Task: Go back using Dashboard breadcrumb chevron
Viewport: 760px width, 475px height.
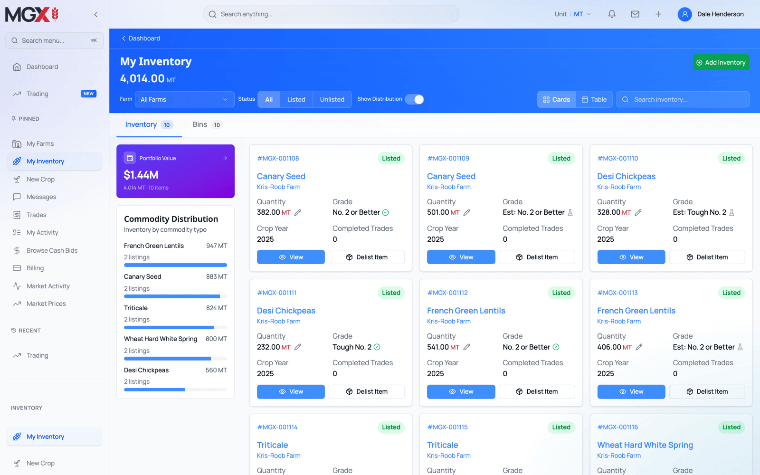Action: click(x=123, y=38)
